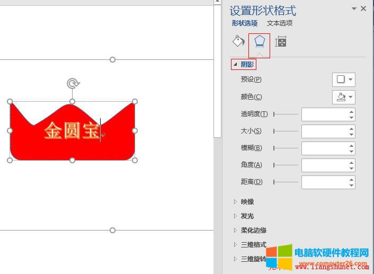374x274 pixels.
Task: Select the Effects pentagon icon
Action: coord(259,42)
